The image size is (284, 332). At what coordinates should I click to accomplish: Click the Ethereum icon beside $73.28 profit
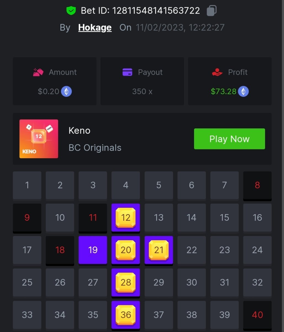pos(243,91)
